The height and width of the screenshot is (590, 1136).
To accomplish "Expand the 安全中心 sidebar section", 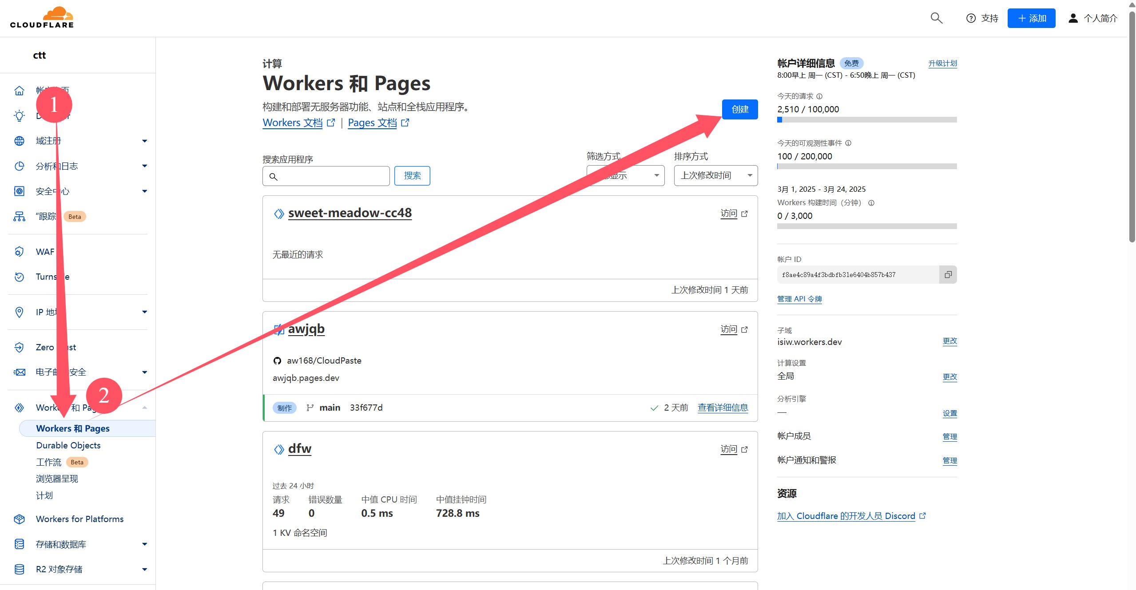I will coord(144,191).
